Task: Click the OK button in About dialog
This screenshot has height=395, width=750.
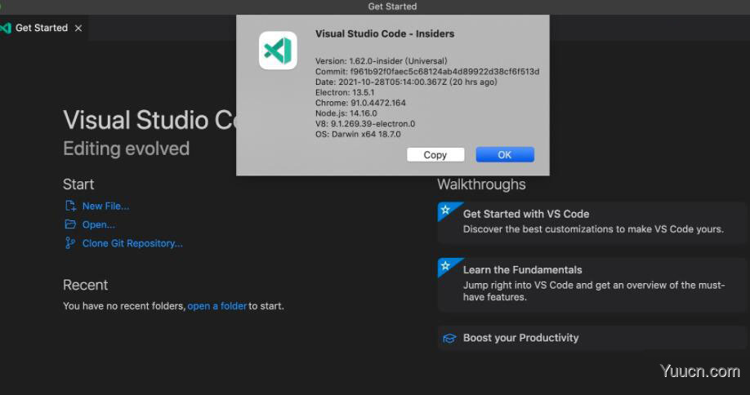Action: tap(505, 155)
